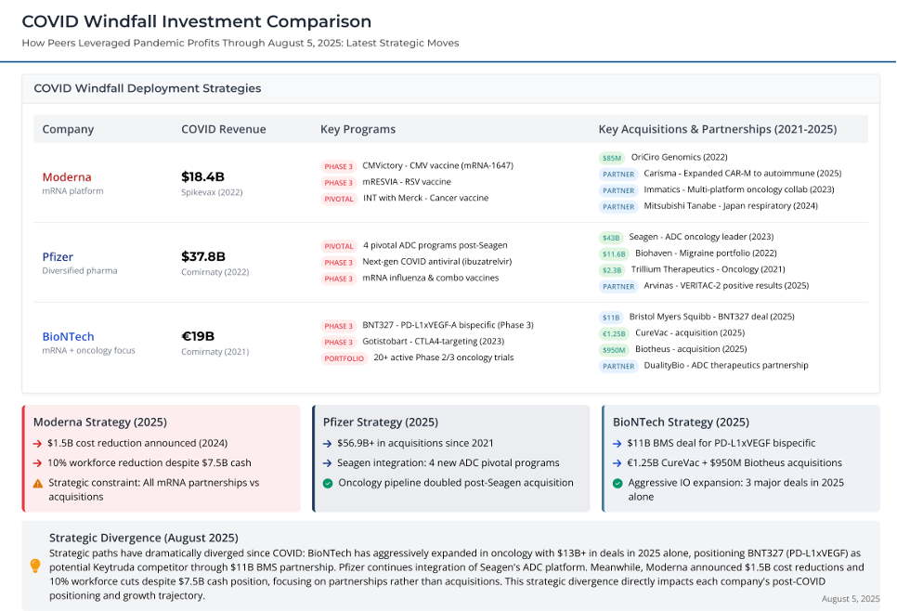Click the $85M badge for OriCiro Genomics
This screenshot has width=897, height=611.
612,158
